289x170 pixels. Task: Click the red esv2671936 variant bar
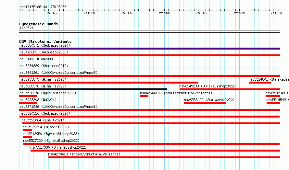click(149, 110)
